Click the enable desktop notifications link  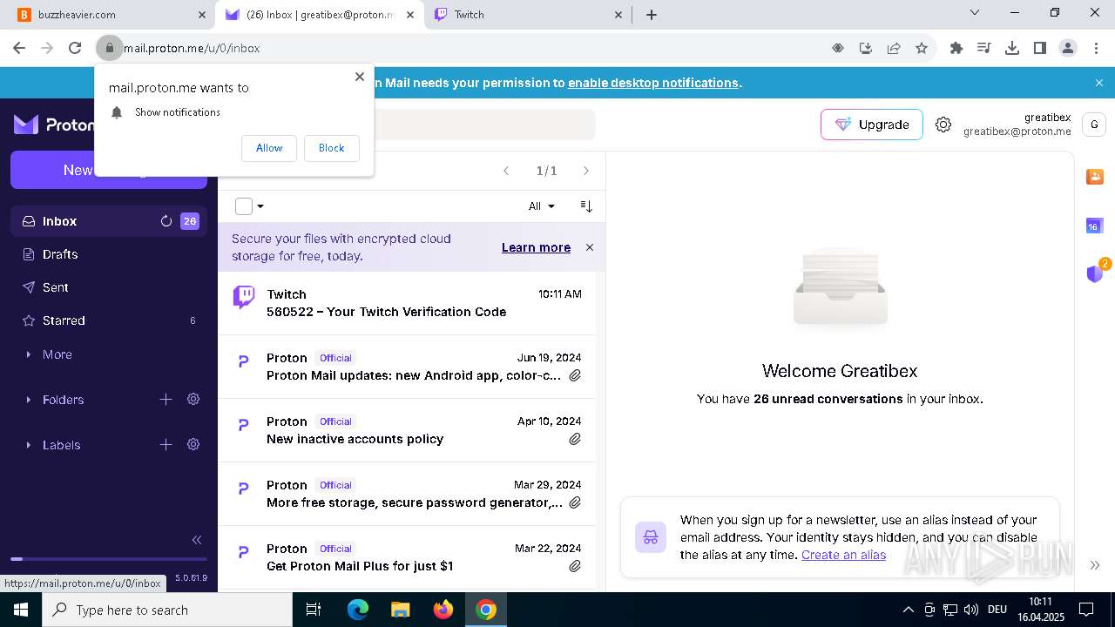653,83
